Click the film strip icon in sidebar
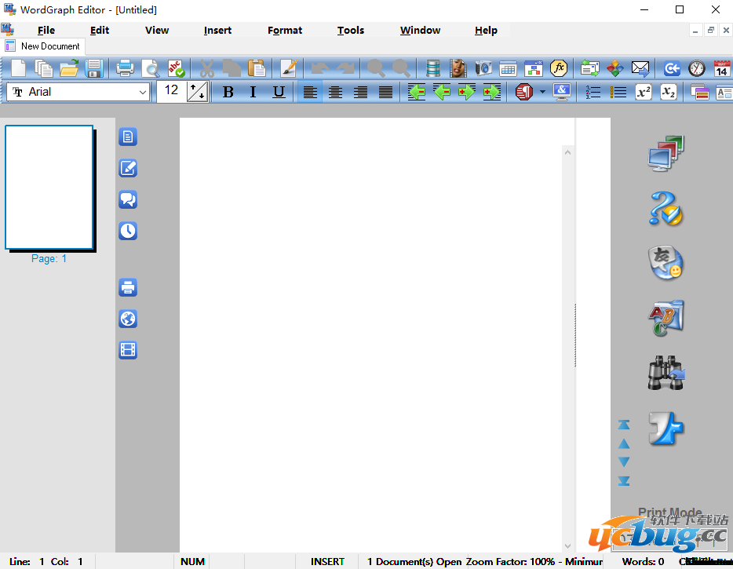Image resolution: width=733 pixels, height=569 pixels. (128, 350)
